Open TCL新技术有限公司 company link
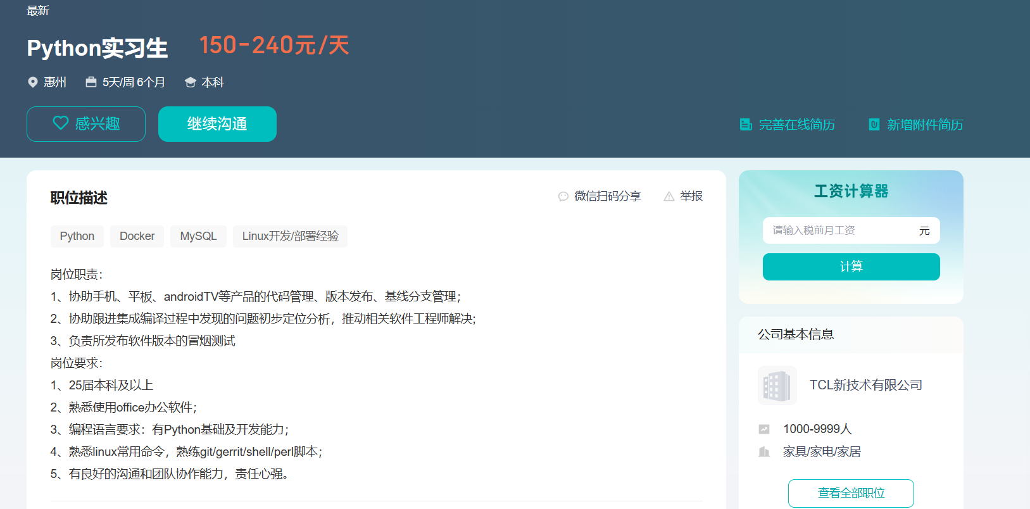Viewport: 1030px width, 509px height. (866, 385)
